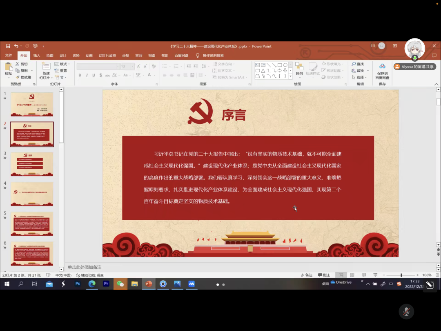Image resolution: width=441 pixels, height=331 pixels.
Task: Click the zoom slider in status bar
Action: [x=401, y=275]
